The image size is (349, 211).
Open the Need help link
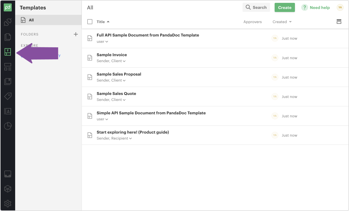click(x=320, y=8)
